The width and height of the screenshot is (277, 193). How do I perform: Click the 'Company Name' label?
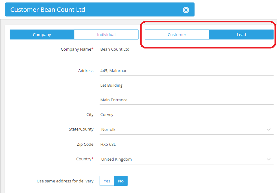tap(77, 49)
